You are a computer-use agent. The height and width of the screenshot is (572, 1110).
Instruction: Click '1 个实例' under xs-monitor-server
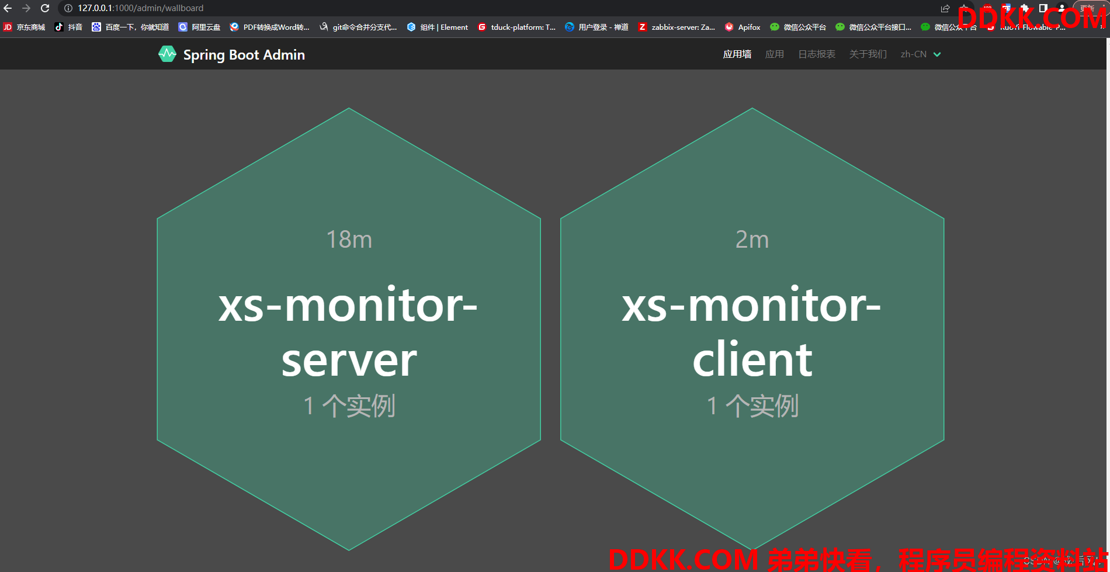click(349, 405)
